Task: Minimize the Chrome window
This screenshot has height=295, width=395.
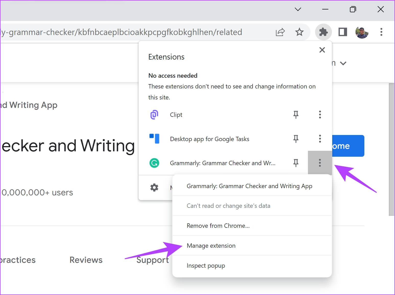Action: click(325, 9)
